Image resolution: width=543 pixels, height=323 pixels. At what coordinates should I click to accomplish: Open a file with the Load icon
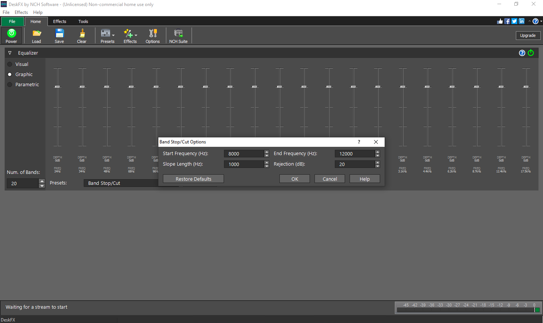(37, 35)
